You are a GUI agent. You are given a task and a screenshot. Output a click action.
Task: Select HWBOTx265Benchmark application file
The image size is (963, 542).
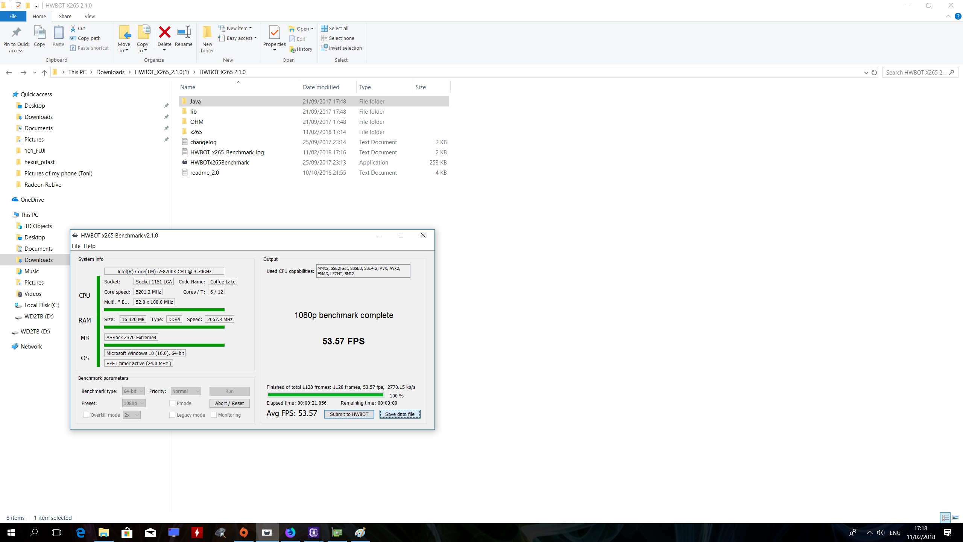(219, 163)
